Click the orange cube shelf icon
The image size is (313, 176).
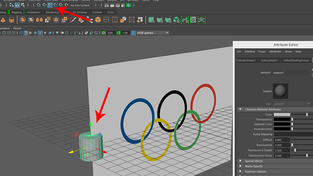(98, 20)
